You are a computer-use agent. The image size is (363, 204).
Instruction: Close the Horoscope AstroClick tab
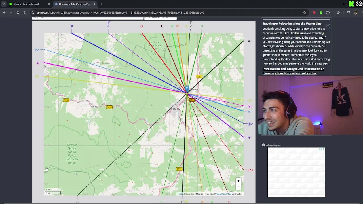pyautogui.click(x=94, y=4)
